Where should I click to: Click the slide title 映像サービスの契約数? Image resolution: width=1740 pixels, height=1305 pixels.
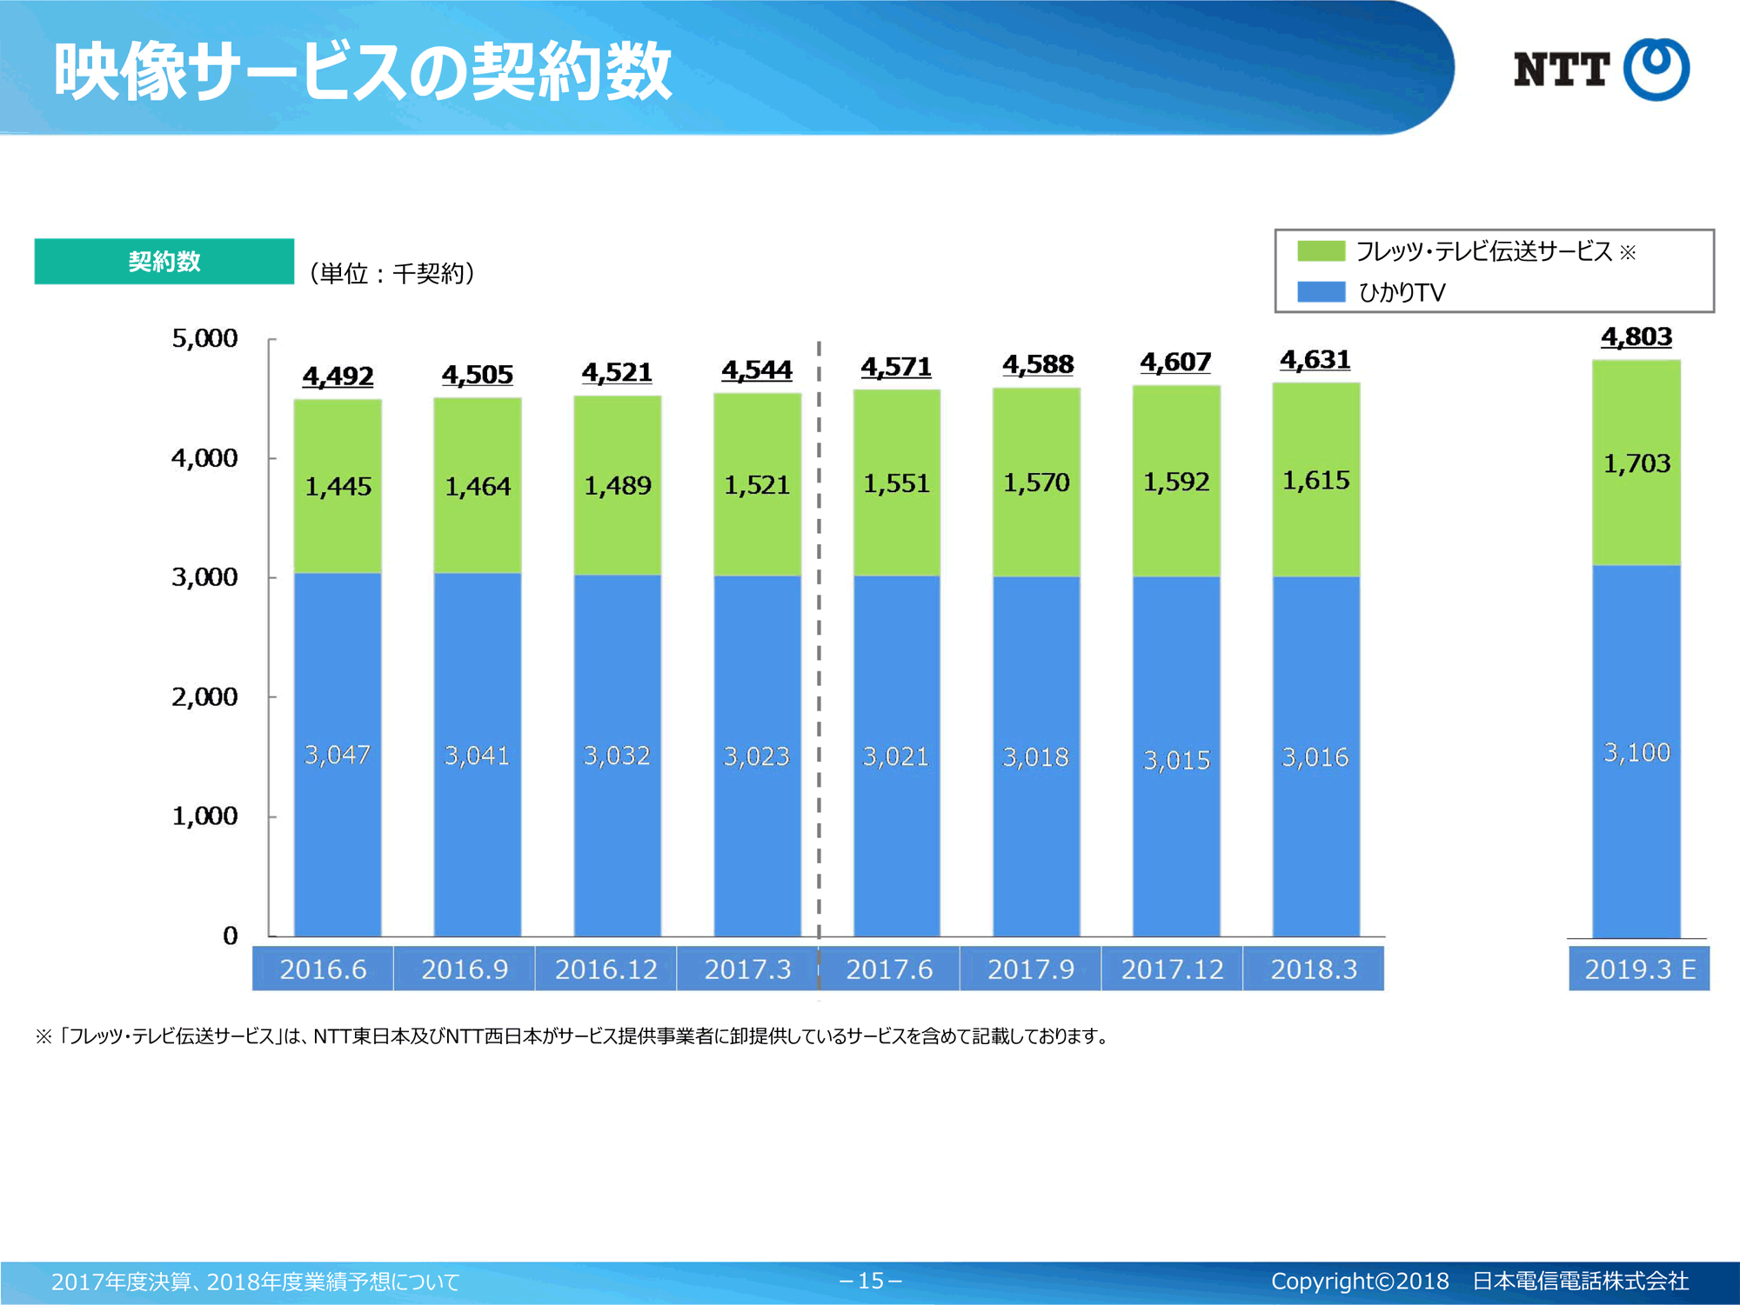point(363,71)
